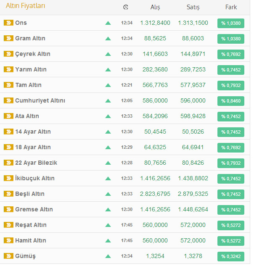Image resolution: width=254 pixels, height=266 pixels.
Task: Select the 22 Ayar Bilezik row name
Action: pyautogui.click(x=36, y=163)
